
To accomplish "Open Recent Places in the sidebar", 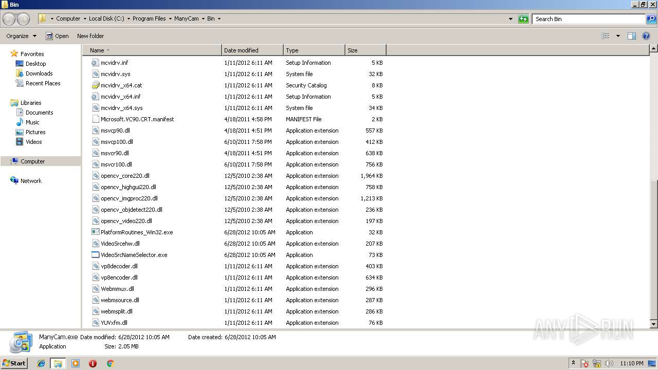I will pyautogui.click(x=43, y=83).
